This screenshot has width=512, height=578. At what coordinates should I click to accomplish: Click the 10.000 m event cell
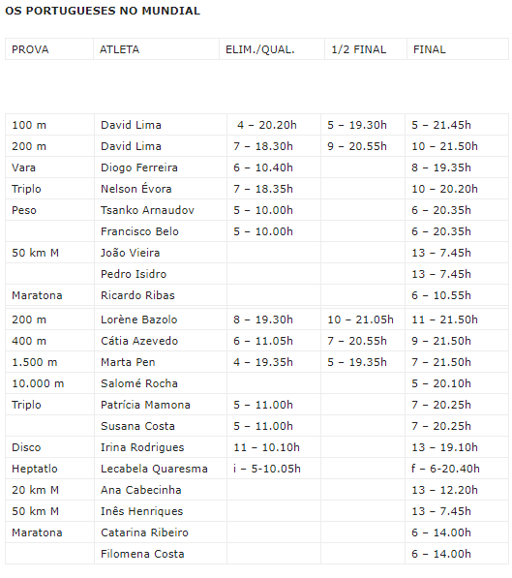pos(49,383)
